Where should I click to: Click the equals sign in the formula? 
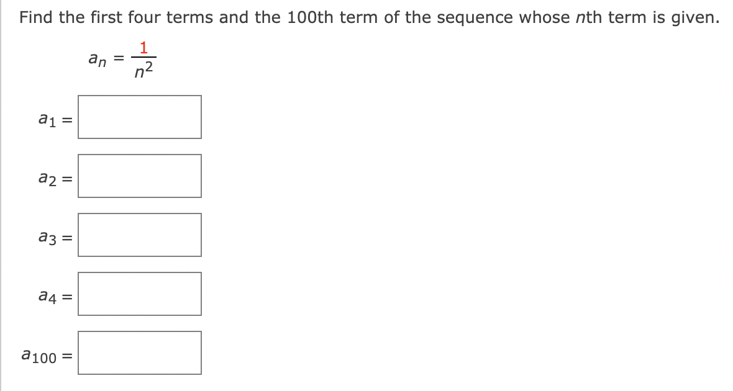(117, 59)
